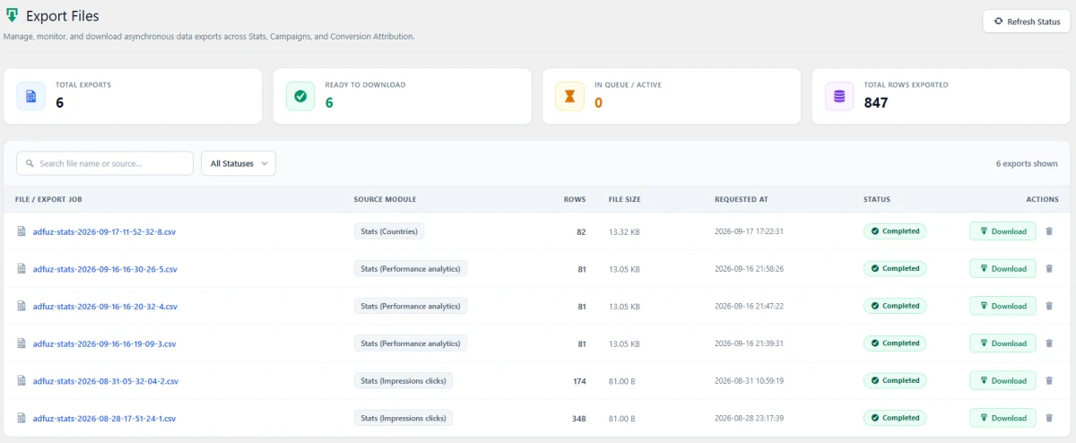The image size is (1076, 443).
Task: Click file icon beside adfuz-stats-2026-09-16-16-20-32-4.csv
Action: (22, 306)
